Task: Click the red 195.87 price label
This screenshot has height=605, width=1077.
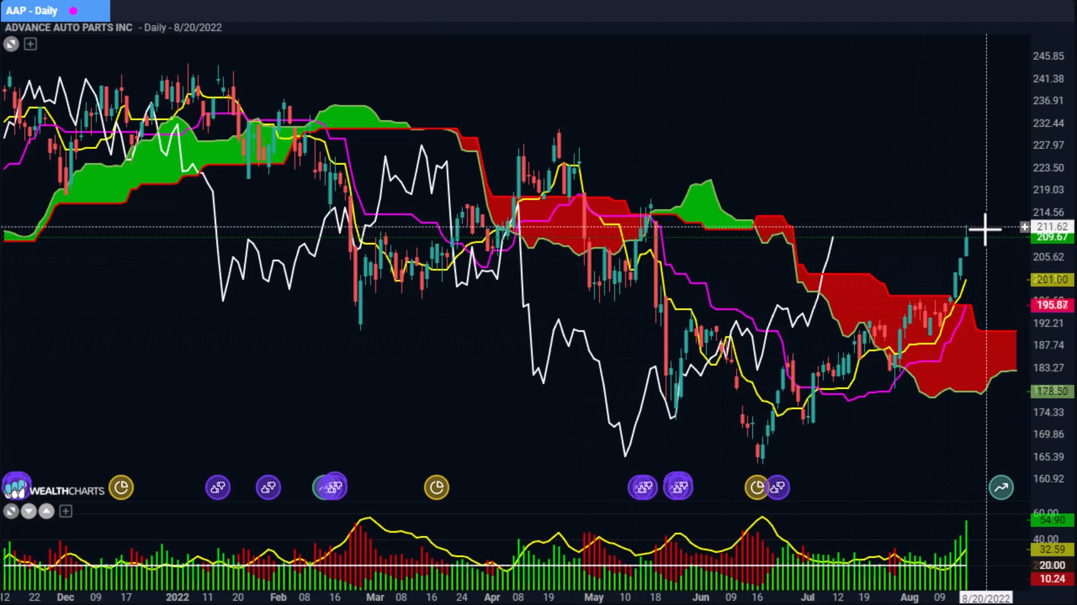Action: 1052,305
